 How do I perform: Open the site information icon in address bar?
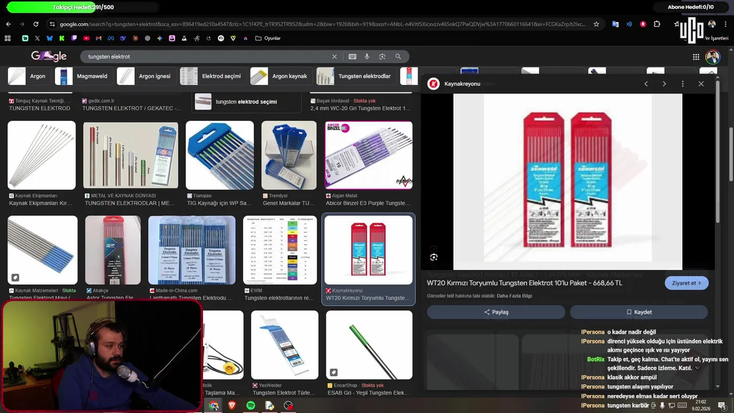pos(52,24)
